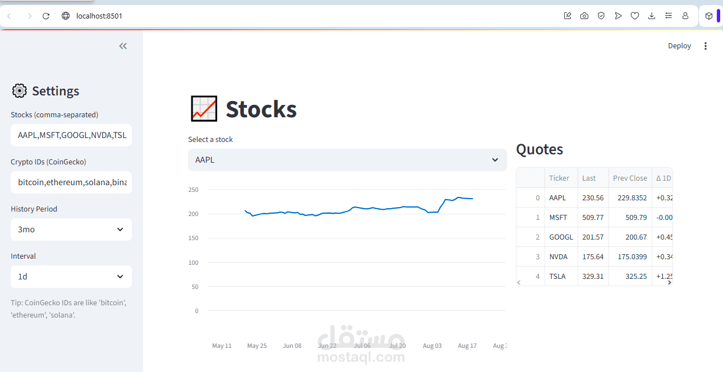The width and height of the screenshot is (723, 372).
Task: Click the 325.25 prev close cell
Action: click(x=630, y=276)
